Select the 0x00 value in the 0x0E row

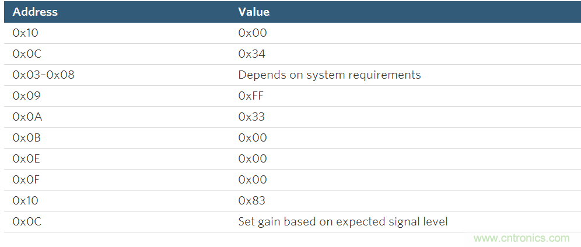pos(253,159)
